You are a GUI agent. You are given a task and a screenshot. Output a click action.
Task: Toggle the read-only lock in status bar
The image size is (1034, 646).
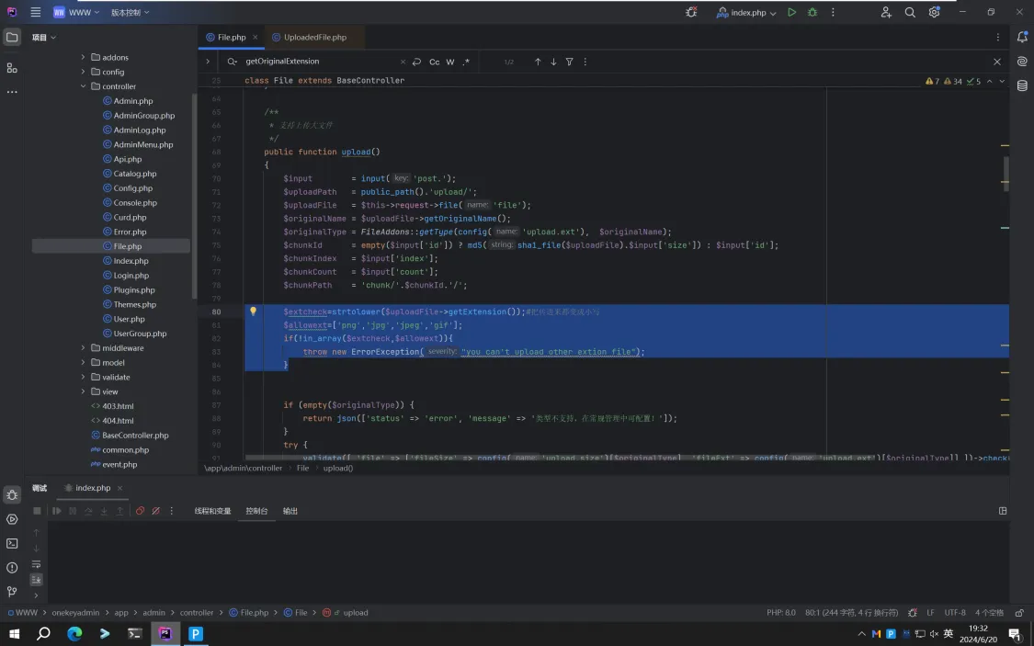[x=1019, y=612]
